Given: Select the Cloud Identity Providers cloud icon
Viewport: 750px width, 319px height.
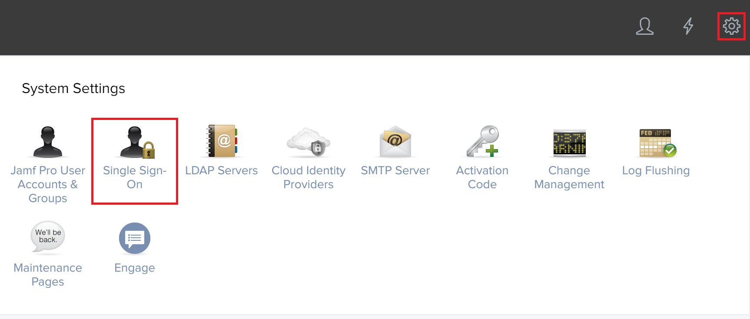Looking at the screenshot, I should coord(309,142).
